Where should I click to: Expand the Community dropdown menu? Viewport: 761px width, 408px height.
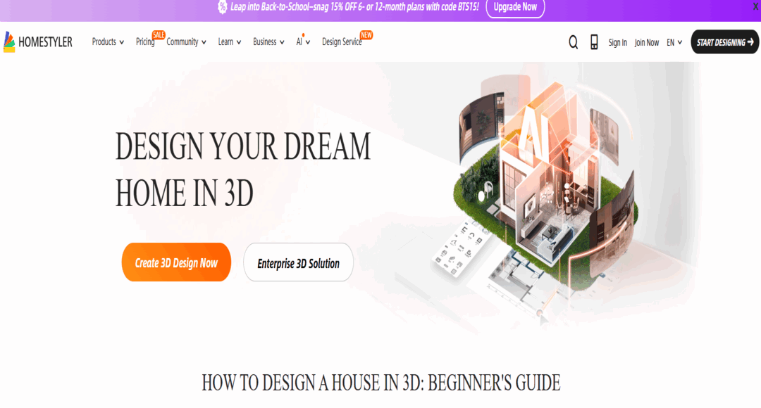[x=186, y=42]
